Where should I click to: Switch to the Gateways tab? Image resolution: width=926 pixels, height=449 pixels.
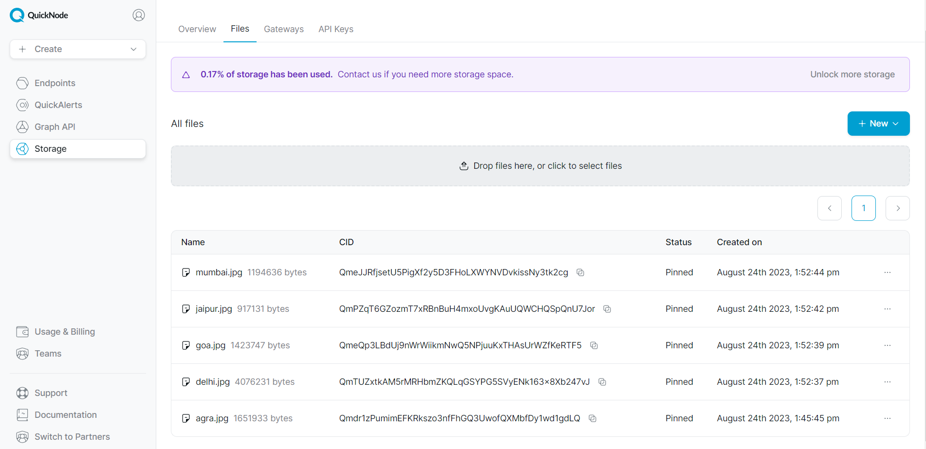283,29
